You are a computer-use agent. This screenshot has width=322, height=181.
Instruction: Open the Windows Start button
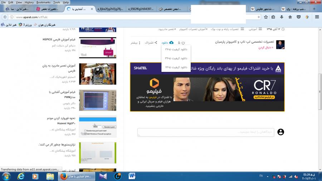(x=6, y=176)
